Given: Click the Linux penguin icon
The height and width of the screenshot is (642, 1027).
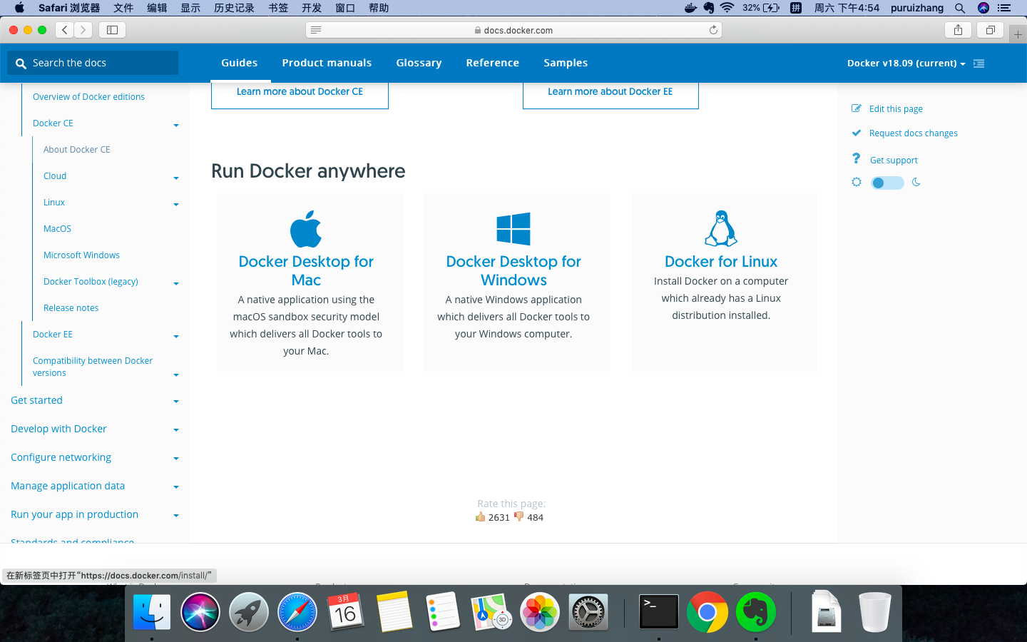Looking at the screenshot, I should point(720,228).
